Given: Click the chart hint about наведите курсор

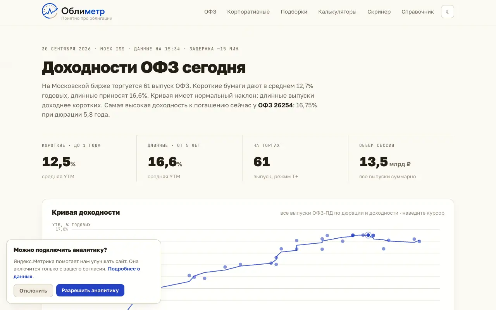Looking at the screenshot, I should coord(362,213).
